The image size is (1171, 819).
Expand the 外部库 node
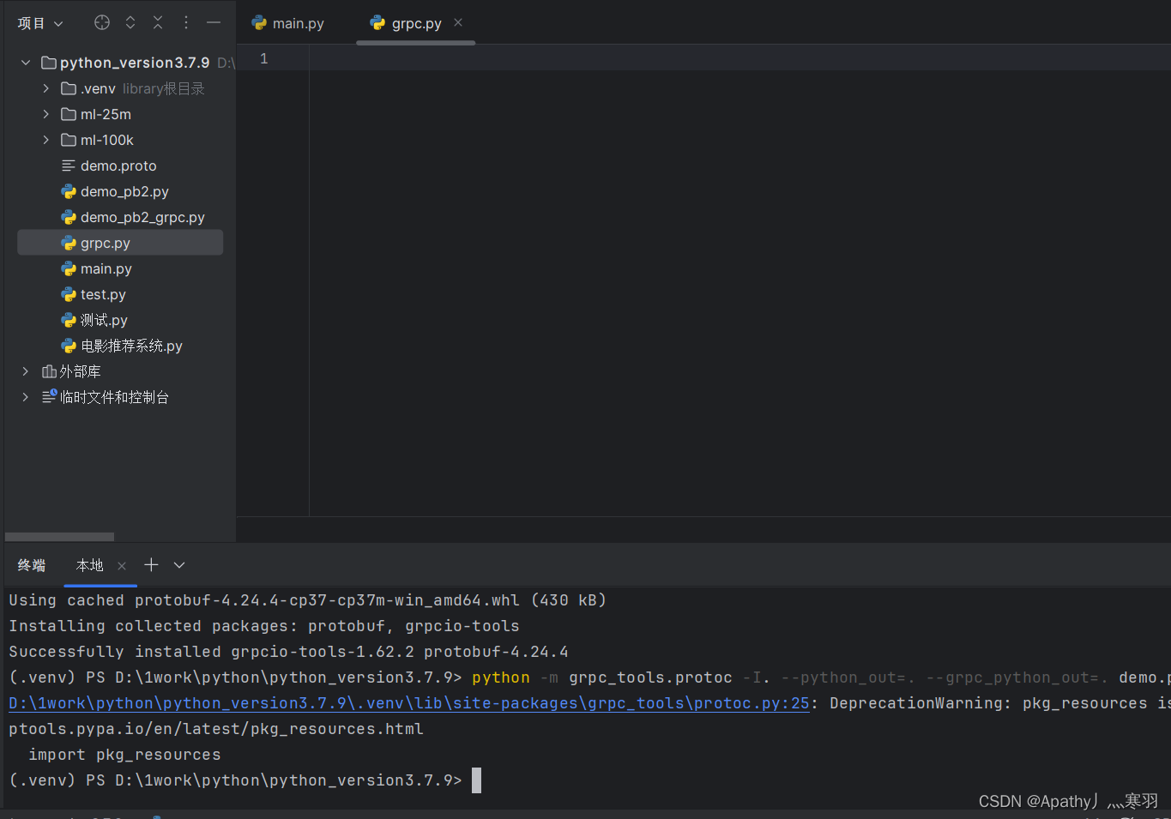tap(24, 370)
